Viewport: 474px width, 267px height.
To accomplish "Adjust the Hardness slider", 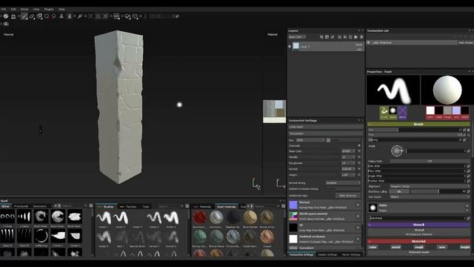I will coord(418,218).
